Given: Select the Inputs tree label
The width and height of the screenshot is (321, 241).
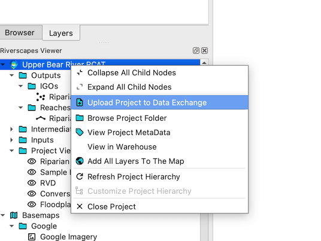Looking at the screenshot, I should (x=43, y=140).
